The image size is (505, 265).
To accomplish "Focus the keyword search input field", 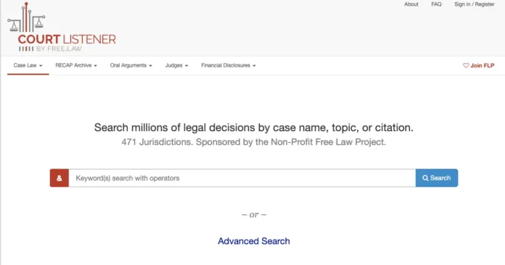I will coord(242,178).
